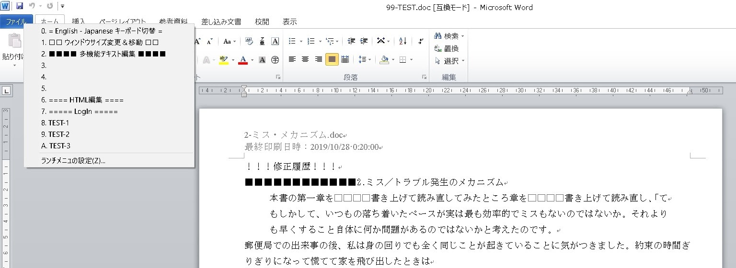This screenshot has width=736, height=268.
Task: Choose TEST-1 from launch menu
Action: click(109, 123)
